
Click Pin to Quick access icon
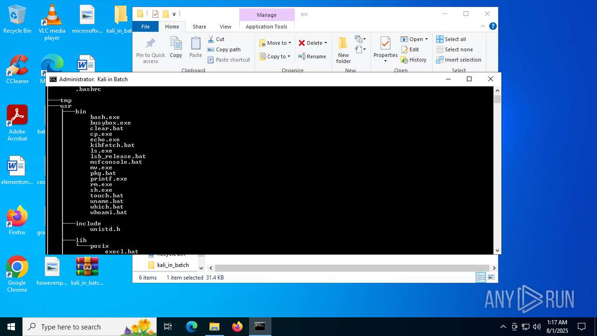[x=150, y=44]
